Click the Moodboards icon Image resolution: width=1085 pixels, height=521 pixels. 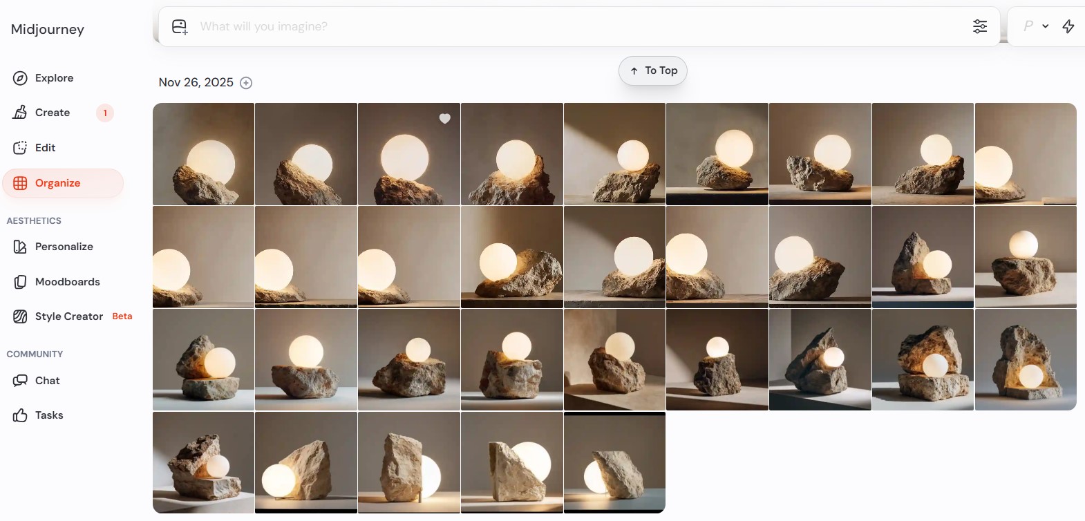tap(20, 282)
